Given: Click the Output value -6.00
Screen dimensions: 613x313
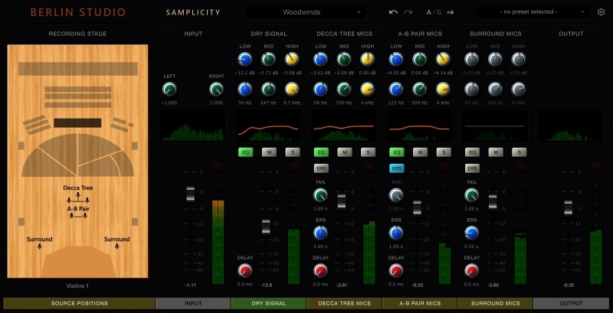Looking at the screenshot, I should point(569,285).
